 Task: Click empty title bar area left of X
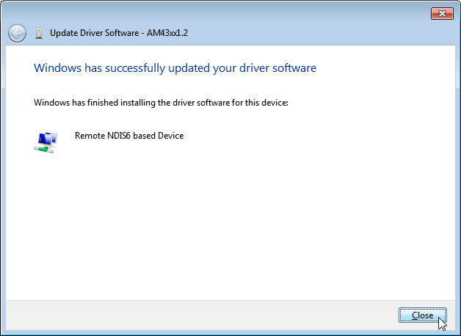[x=294, y=13]
